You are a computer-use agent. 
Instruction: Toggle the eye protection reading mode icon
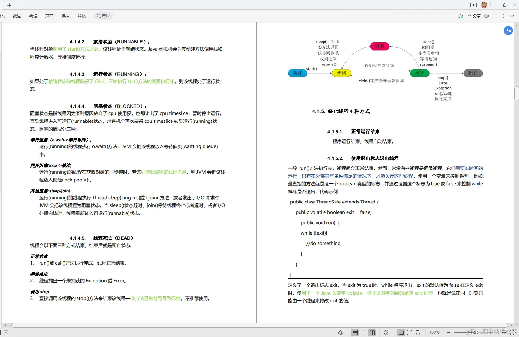(x=341, y=332)
